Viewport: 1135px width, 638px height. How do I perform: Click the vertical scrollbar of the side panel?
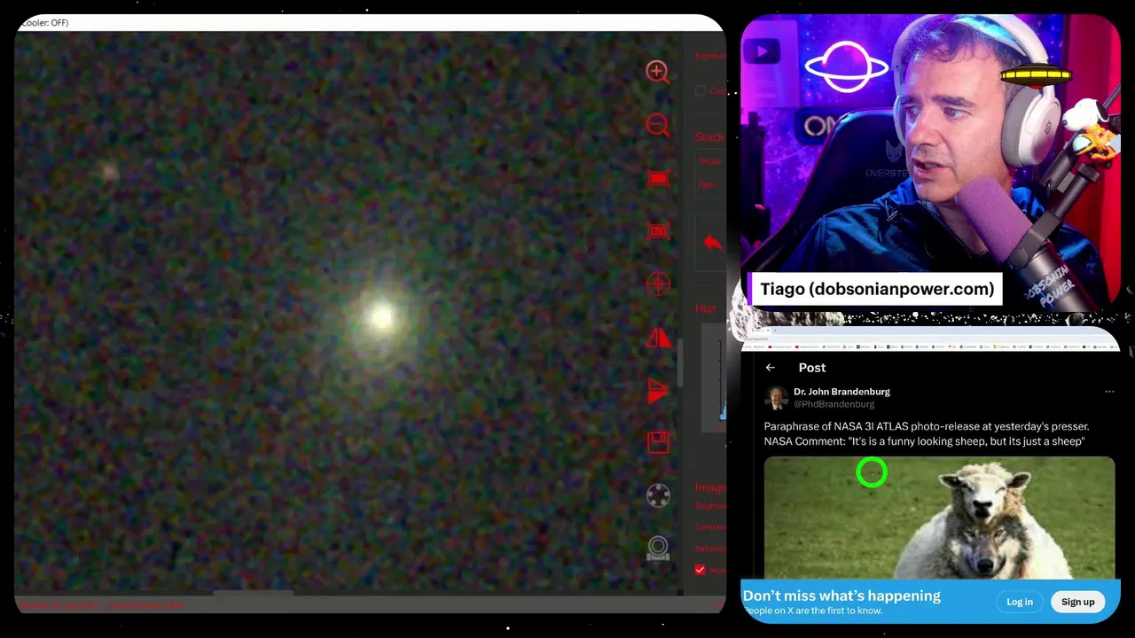click(x=680, y=363)
